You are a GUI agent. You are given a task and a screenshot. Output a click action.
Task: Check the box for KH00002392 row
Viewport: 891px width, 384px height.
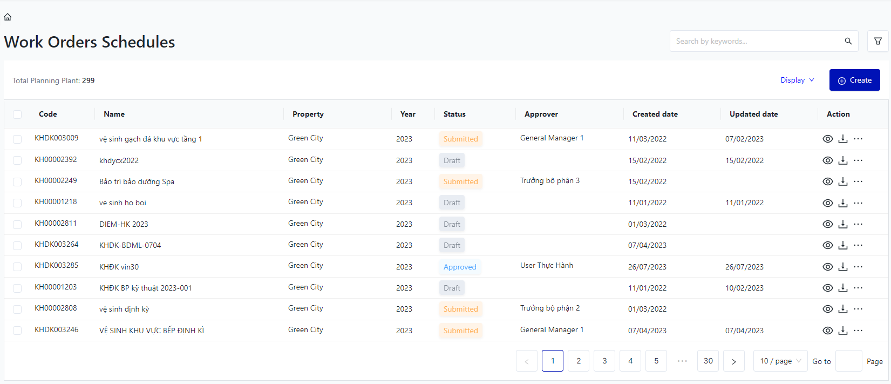coord(17,160)
